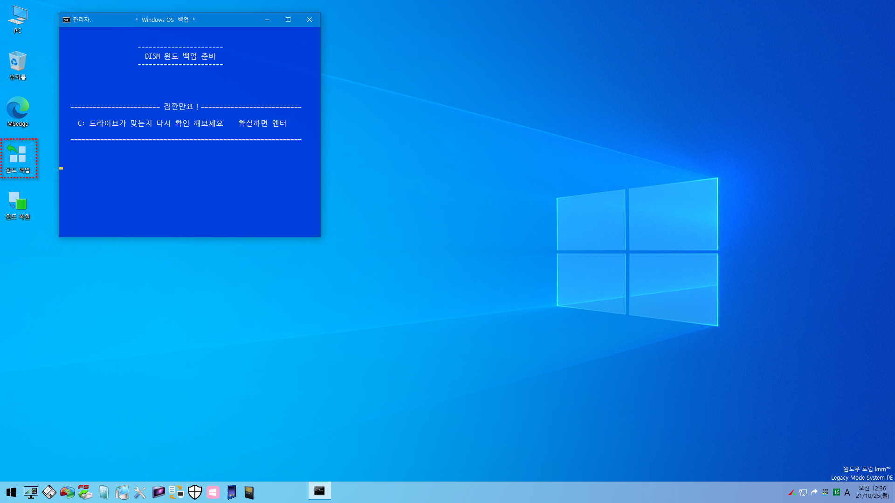Click the teal Windows box taskbar icon
Viewport: 895px width, 503px height.
click(103, 492)
